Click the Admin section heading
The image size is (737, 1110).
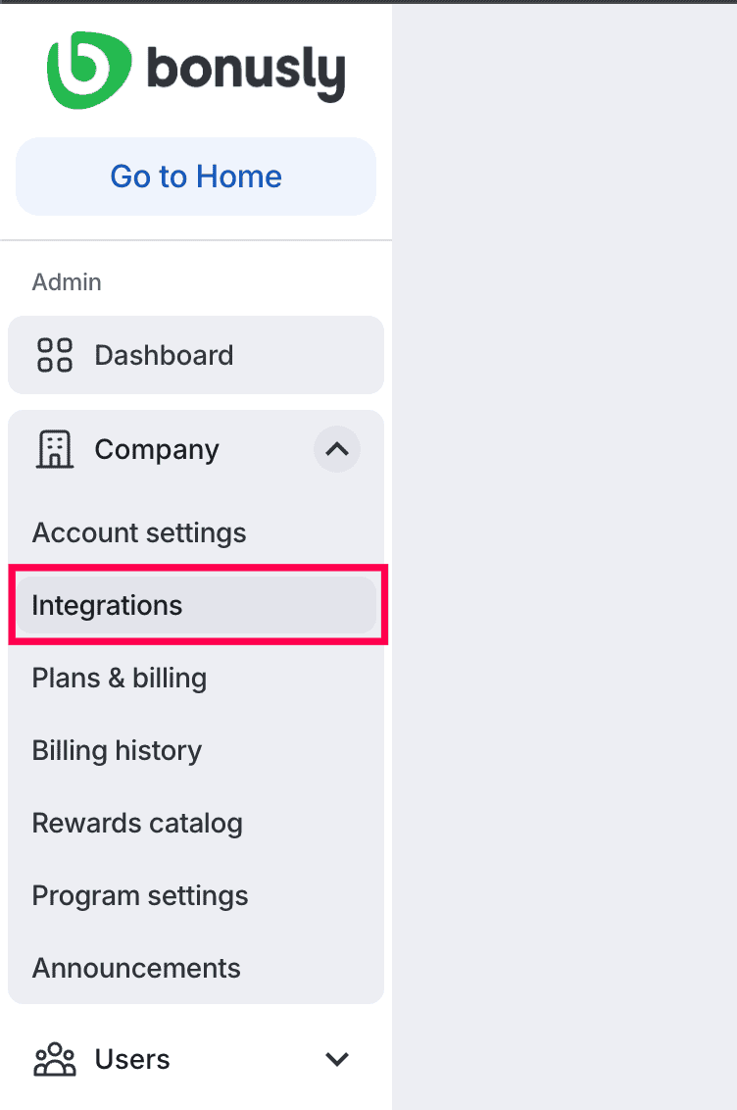tap(67, 282)
